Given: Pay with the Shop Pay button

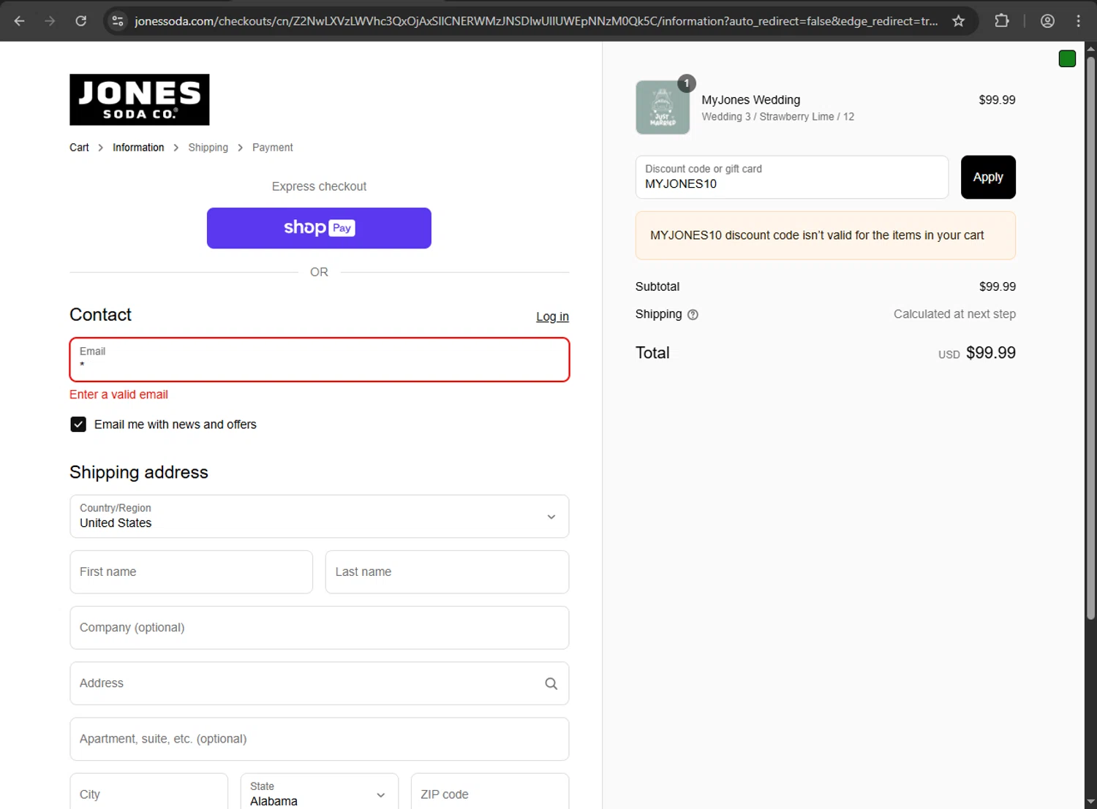Looking at the screenshot, I should [x=319, y=228].
